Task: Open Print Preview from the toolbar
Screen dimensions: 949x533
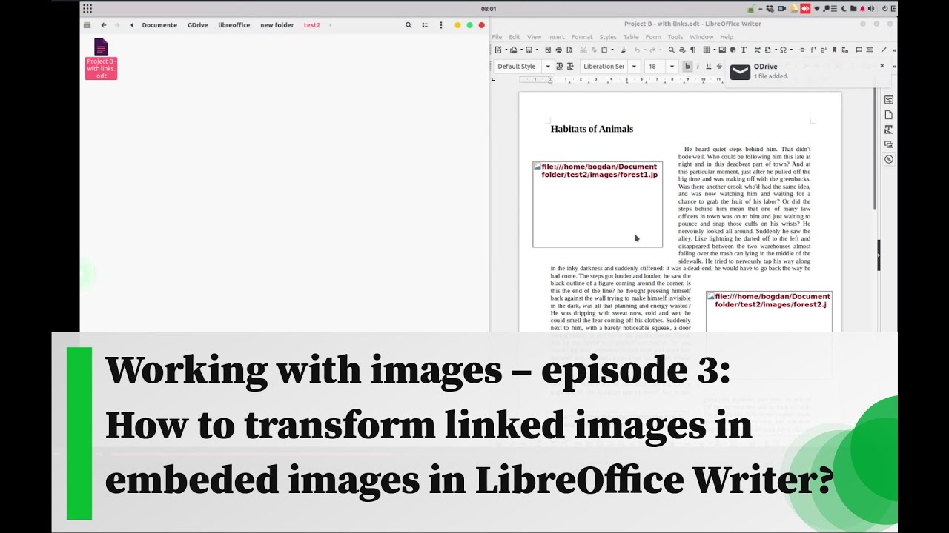Action: click(569, 50)
